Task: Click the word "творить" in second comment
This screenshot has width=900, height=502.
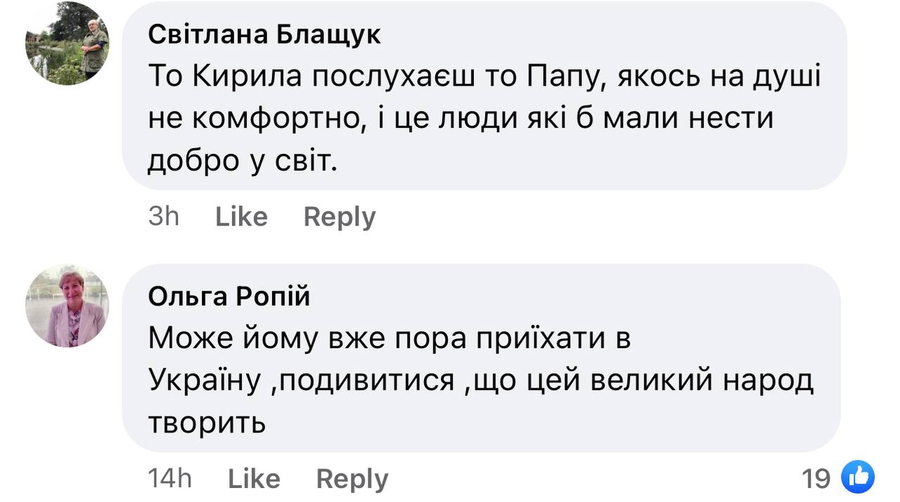Action: pyautogui.click(x=207, y=423)
